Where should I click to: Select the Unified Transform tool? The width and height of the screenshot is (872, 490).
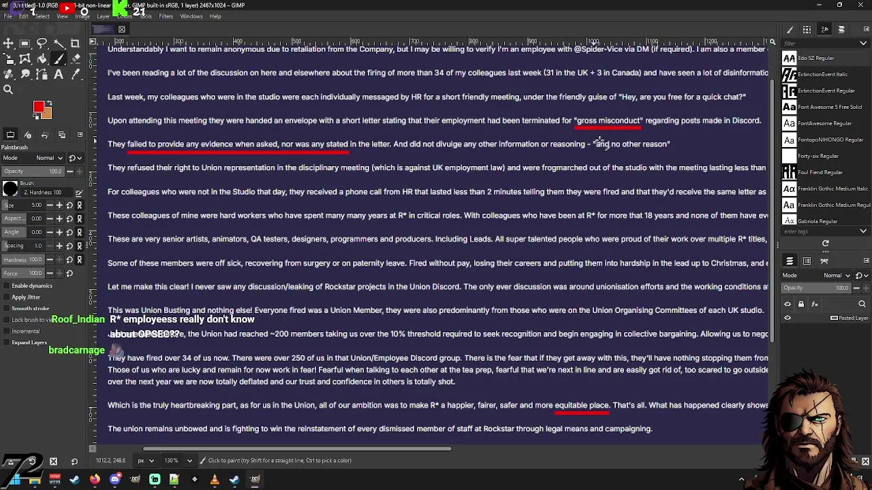click(x=8, y=59)
